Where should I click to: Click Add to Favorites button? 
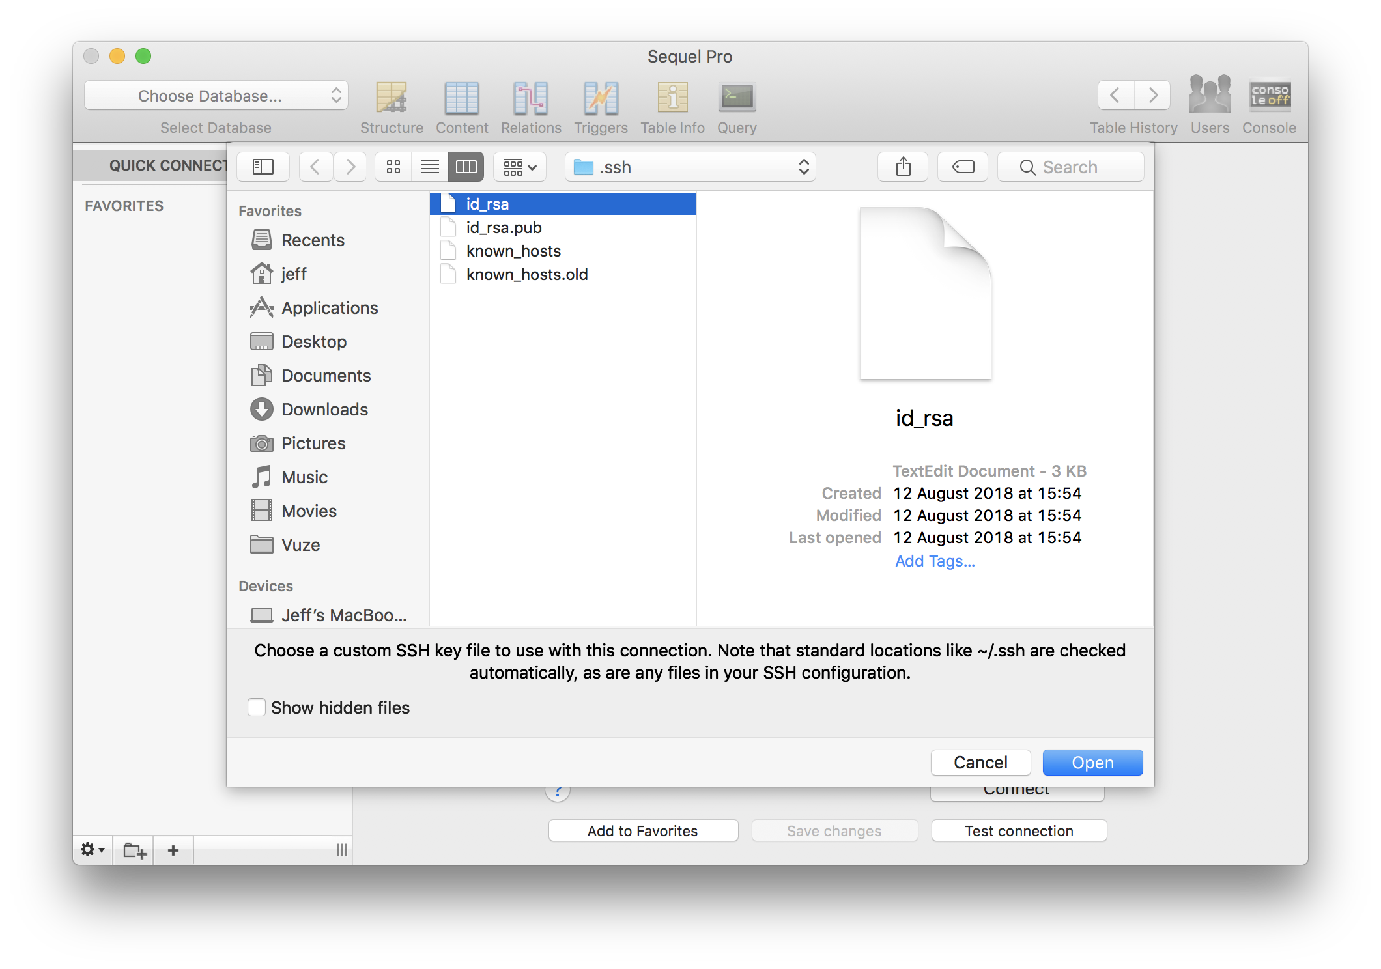coord(643,831)
